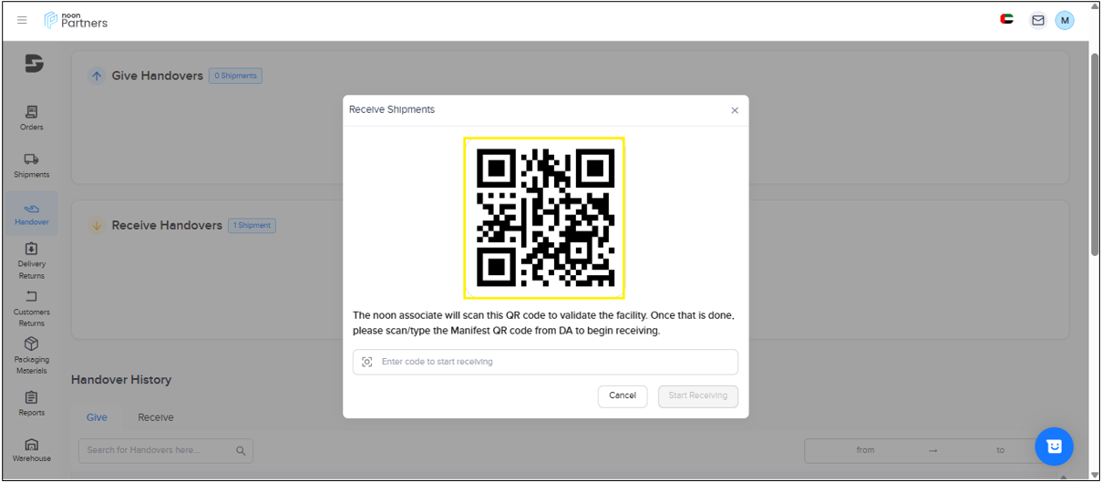The width and height of the screenshot is (1102, 482).
Task: Open the hamburger menu icon
Action: click(x=22, y=20)
